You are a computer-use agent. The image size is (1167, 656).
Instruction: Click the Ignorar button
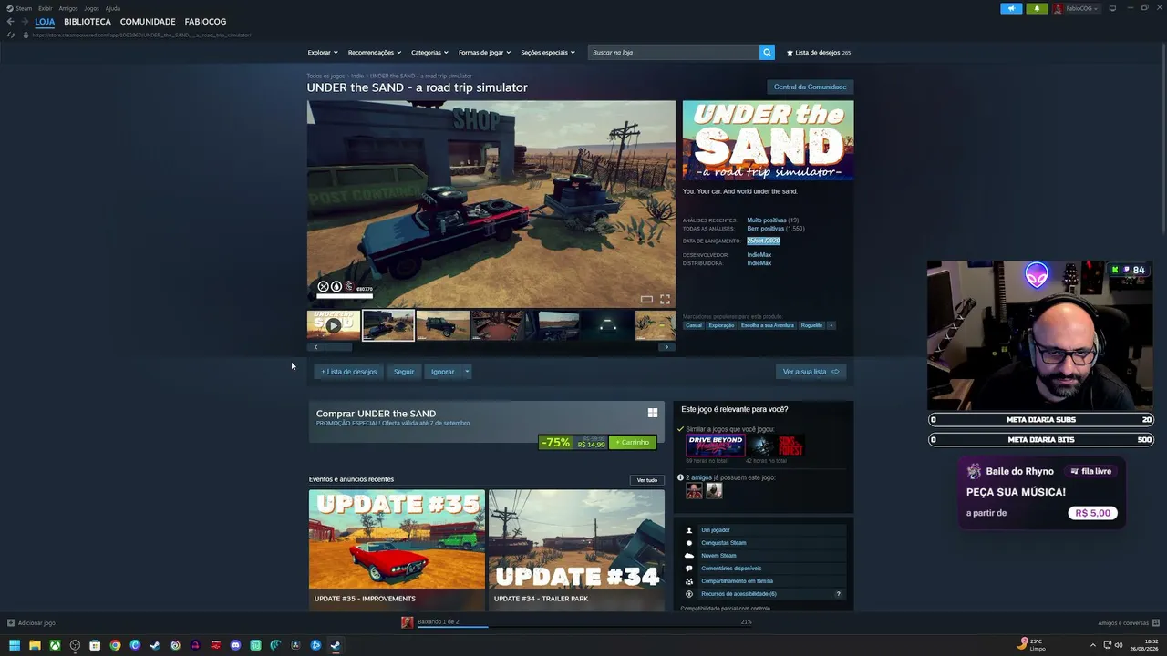[x=442, y=372]
